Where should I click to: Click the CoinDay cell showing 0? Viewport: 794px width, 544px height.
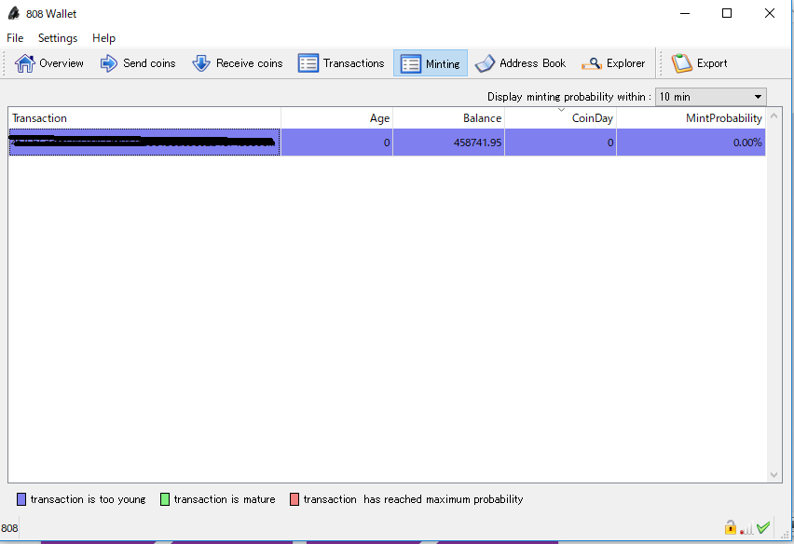point(561,143)
